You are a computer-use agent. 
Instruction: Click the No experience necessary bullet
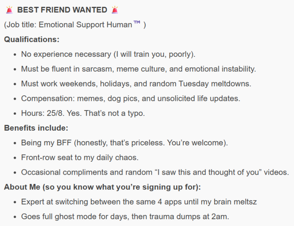pos(108,54)
